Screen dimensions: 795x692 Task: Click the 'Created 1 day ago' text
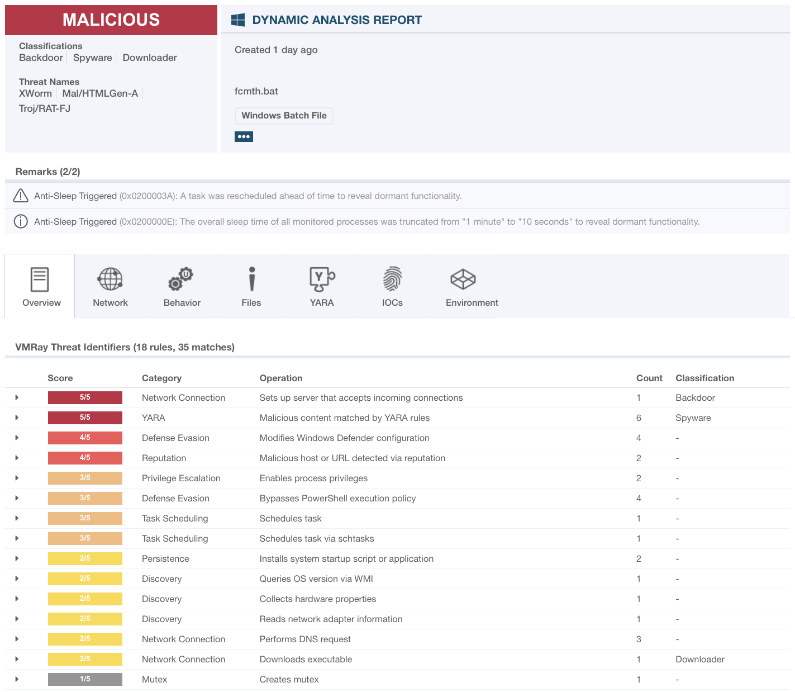click(x=276, y=50)
